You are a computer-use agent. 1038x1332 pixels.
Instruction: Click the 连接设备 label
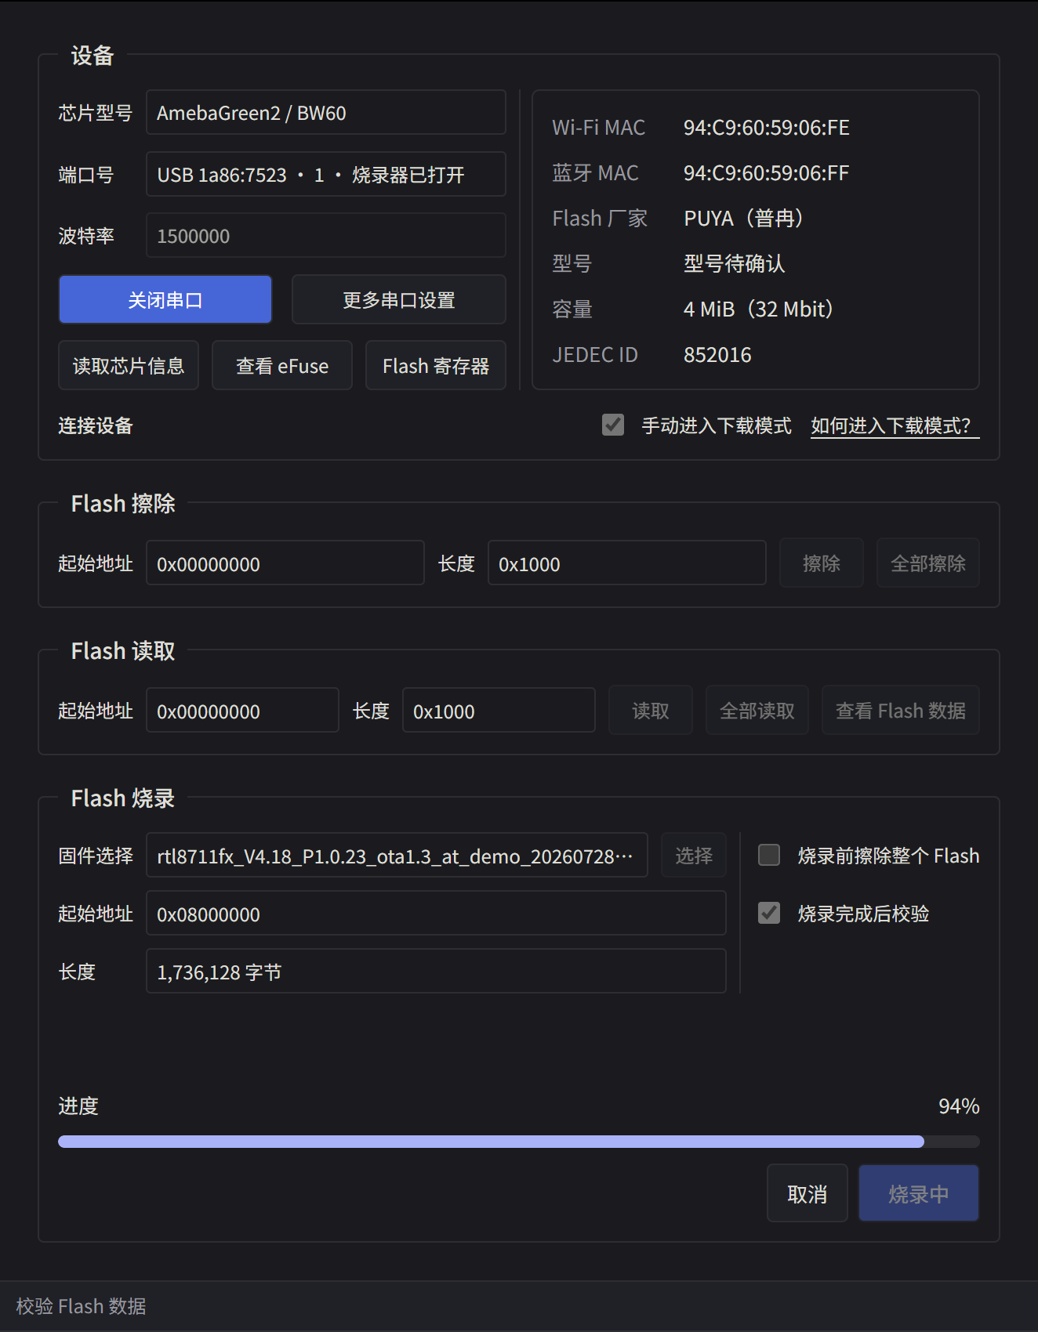(96, 425)
